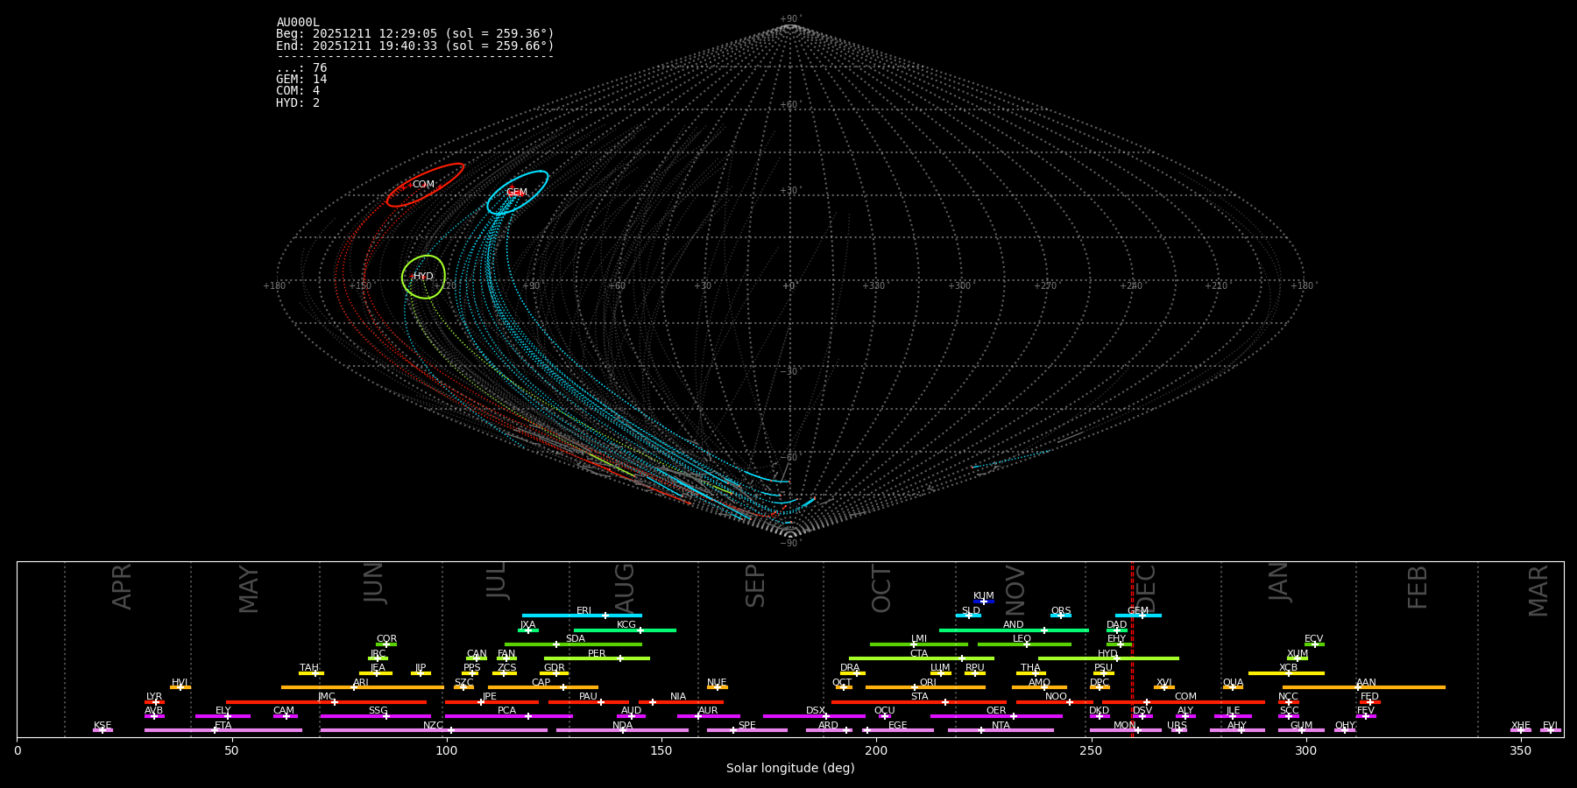Image resolution: width=1577 pixels, height=788 pixels.
Task: Select the ORI shower bar in the timeline
Action: (925, 687)
